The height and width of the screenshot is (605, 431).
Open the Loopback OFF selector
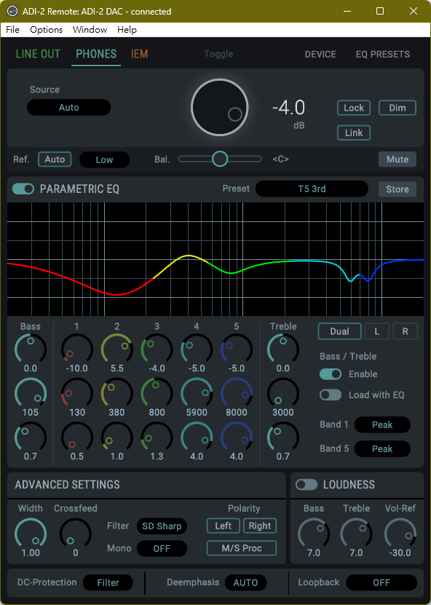pos(381,582)
